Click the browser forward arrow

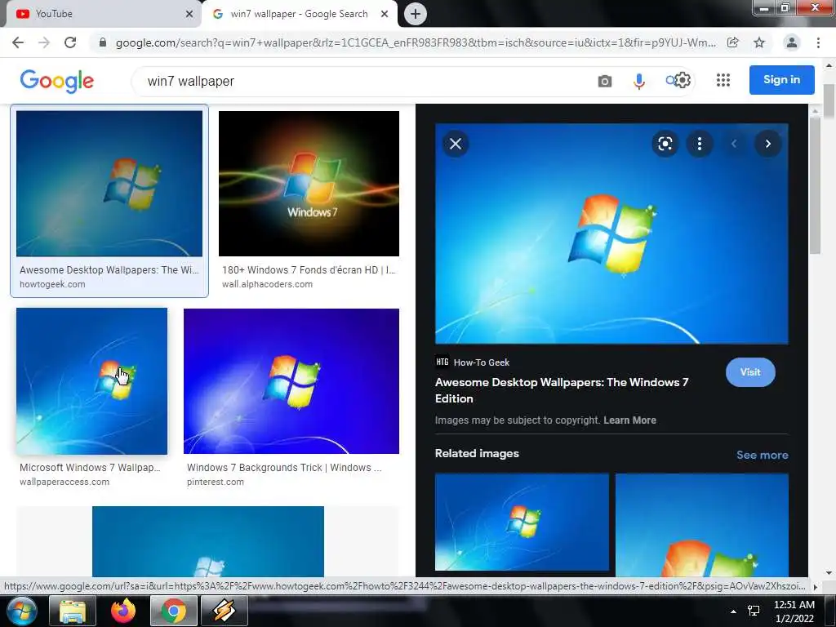click(x=44, y=42)
